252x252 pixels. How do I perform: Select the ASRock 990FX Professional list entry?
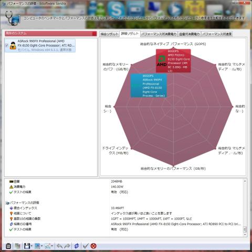tap(40, 46)
